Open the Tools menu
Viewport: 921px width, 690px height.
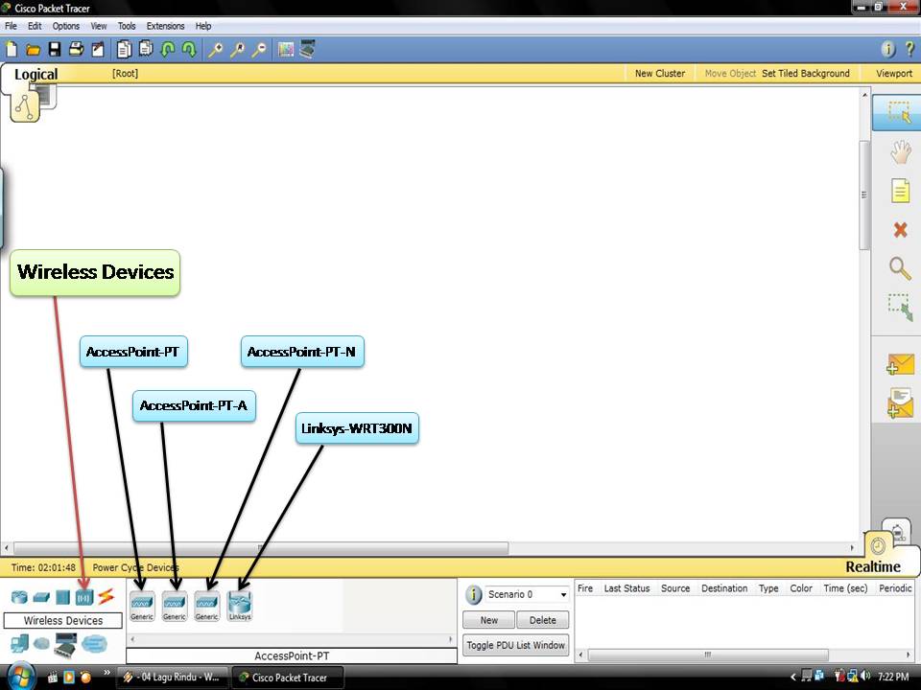coord(127,26)
